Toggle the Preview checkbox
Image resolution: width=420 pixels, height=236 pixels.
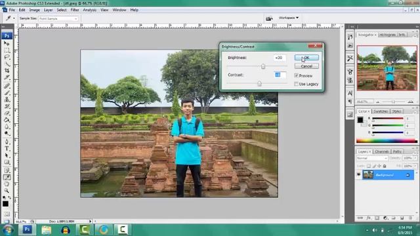(x=296, y=76)
